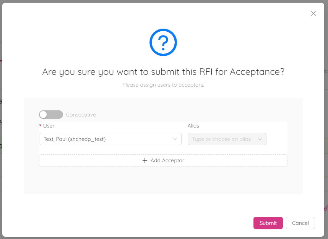Image resolution: width=328 pixels, height=239 pixels.
Task: Click the blue question mark icon
Action: pos(163,42)
